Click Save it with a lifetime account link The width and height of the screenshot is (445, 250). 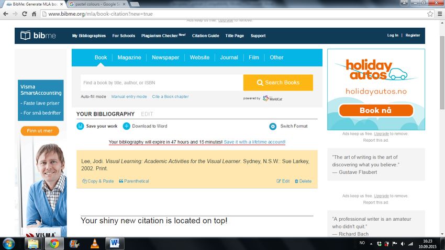254,142
